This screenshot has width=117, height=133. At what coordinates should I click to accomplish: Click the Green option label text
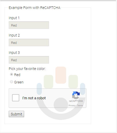click(19, 82)
